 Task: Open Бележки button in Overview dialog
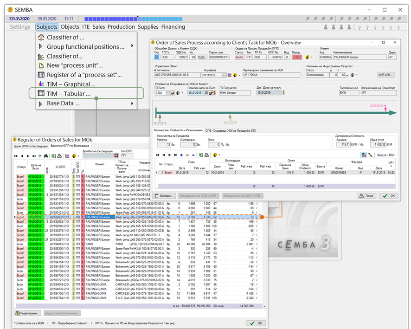pyautogui.click(x=164, y=196)
